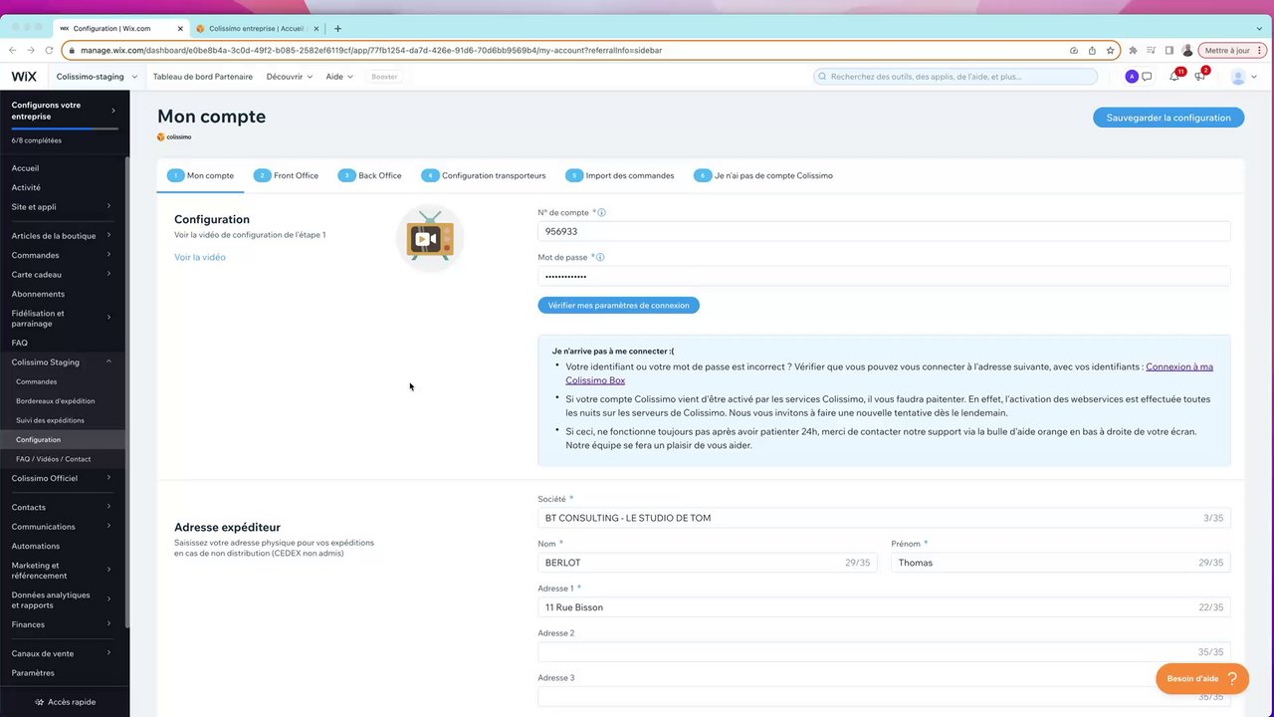Switch to the Back Office tab
The image size is (1274, 717).
point(370,175)
